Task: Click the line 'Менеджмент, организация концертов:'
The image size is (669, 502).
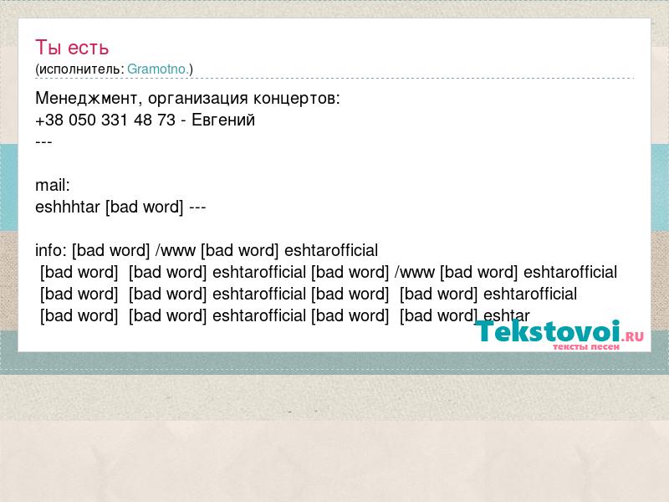Action: pyautogui.click(x=187, y=99)
